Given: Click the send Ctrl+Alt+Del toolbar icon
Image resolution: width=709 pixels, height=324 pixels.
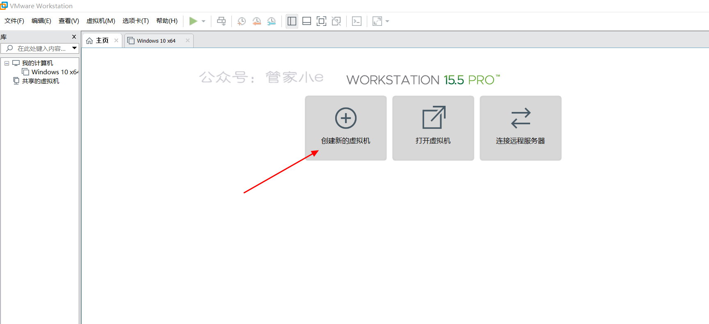Looking at the screenshot, I should [x=222, y=21].
